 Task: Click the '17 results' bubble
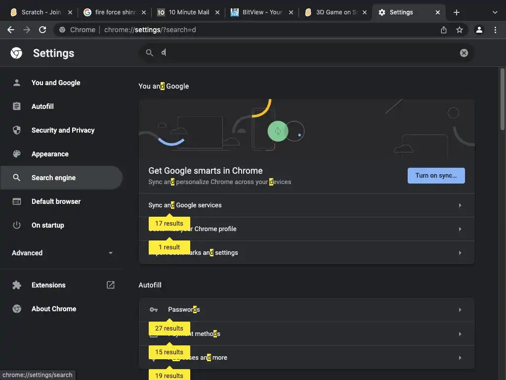pos(169,224)
